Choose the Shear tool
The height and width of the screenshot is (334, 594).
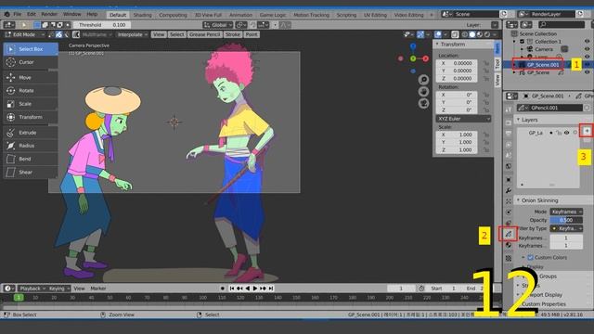click(x=31, y=173)
